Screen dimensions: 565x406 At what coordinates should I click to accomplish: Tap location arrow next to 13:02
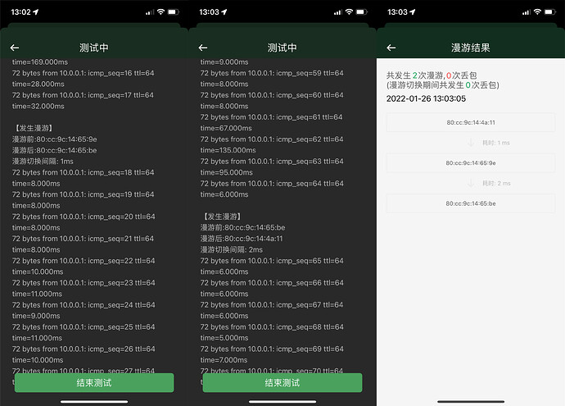pyautogui.click(x=36, y=12)
